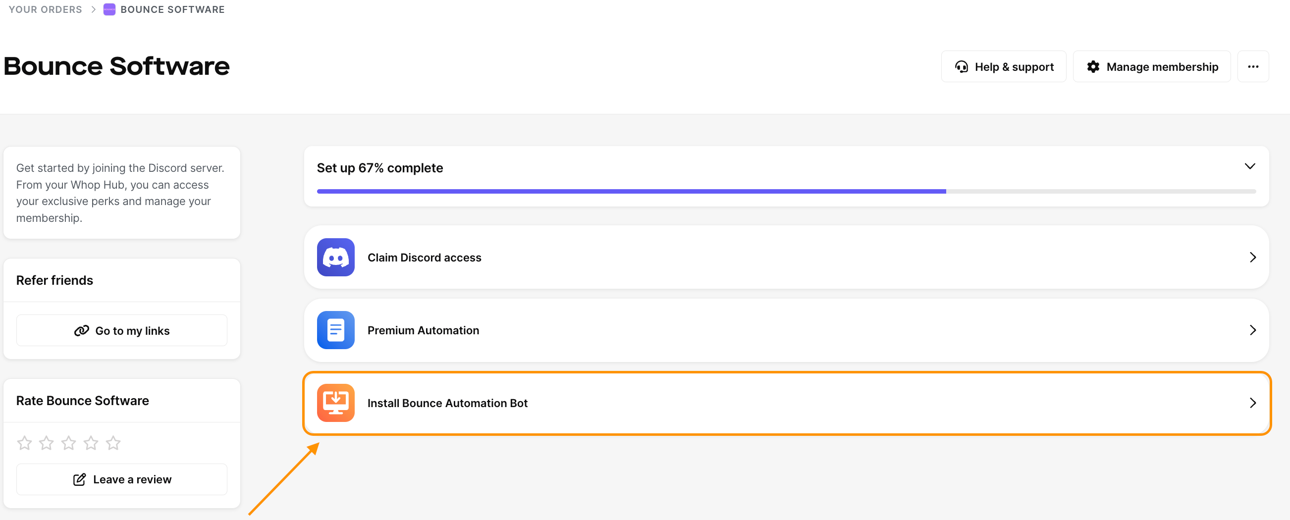Select the Claim Discord access label
The height and width of the screenshot is (520, 1290).
pyautogui.click(x=425, y=258)
